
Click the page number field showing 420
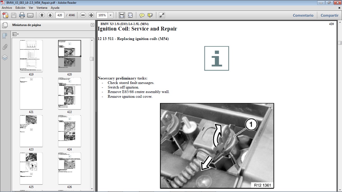[60, 15]
